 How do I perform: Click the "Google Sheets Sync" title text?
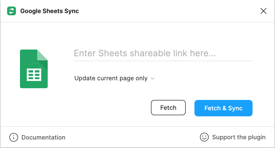(50, 11)
